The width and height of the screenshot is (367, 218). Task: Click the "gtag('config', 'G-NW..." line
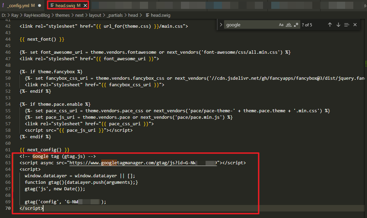pyautogui.click(x=65, y=202)
